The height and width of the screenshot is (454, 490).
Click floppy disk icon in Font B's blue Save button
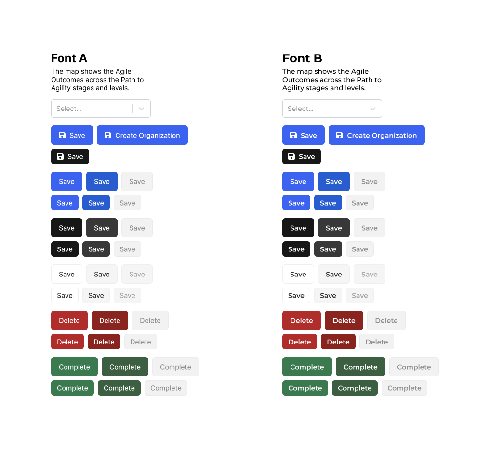293,136
